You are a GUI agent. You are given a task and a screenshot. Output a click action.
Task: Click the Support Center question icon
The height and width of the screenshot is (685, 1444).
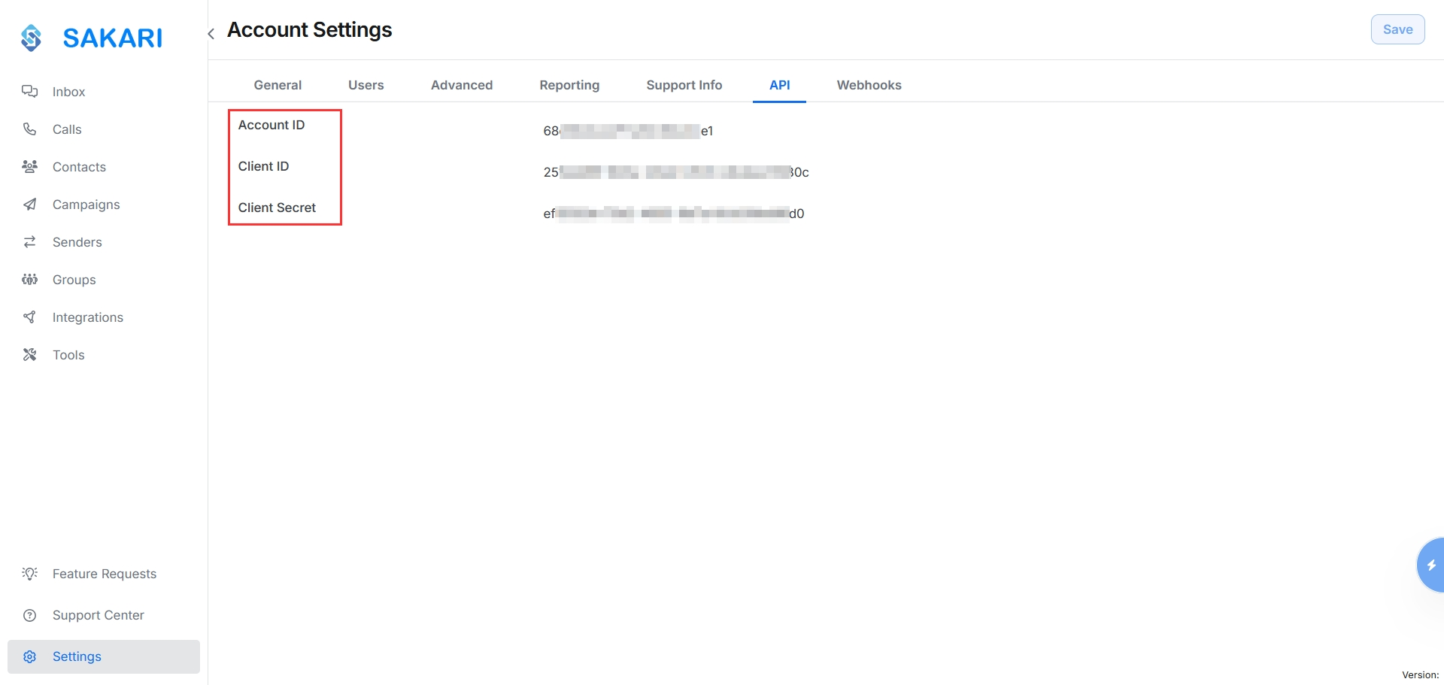[29, 615]
